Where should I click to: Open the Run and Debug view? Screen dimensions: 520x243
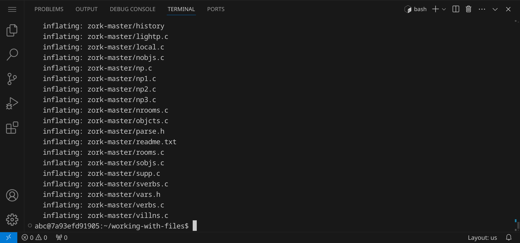pos(12,103)
